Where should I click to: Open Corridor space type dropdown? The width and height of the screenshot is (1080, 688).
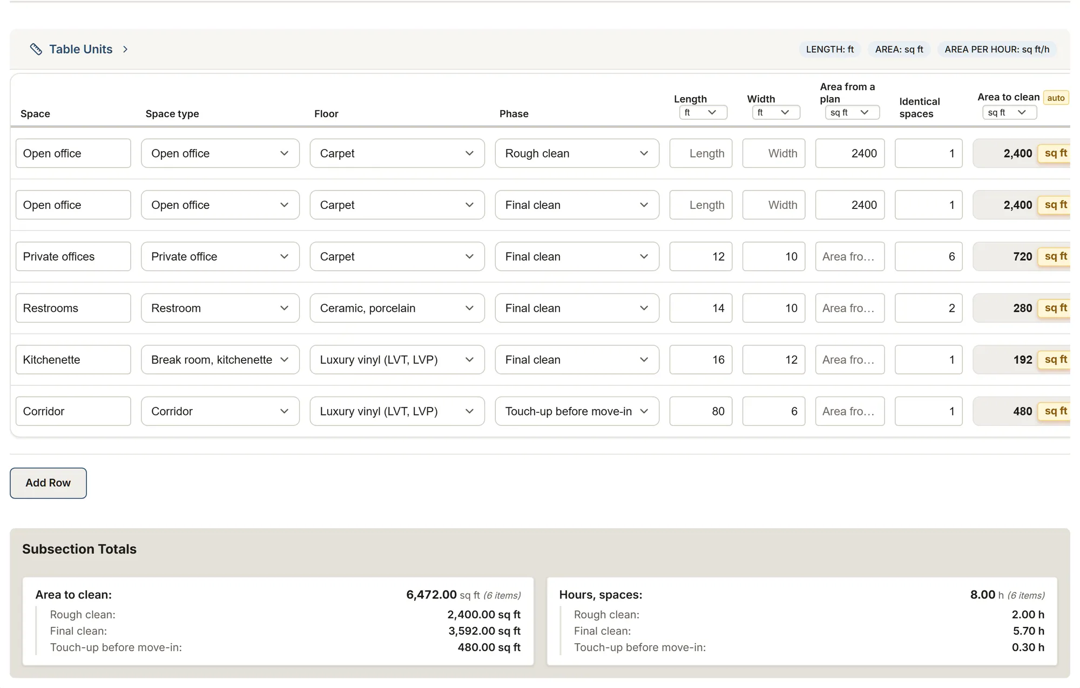click(220, 411)
